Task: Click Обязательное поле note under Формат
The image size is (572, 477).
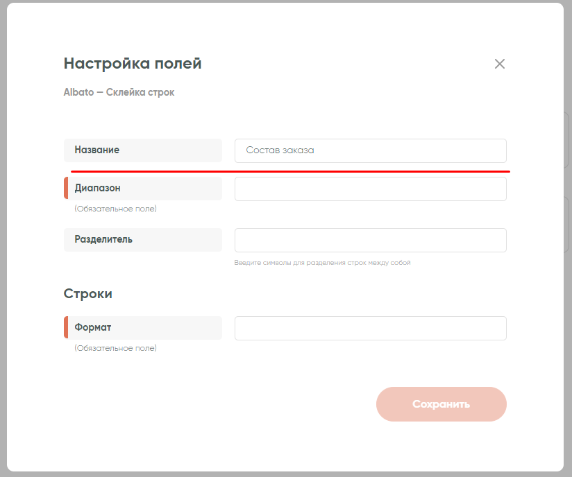Action: point(115,348)
